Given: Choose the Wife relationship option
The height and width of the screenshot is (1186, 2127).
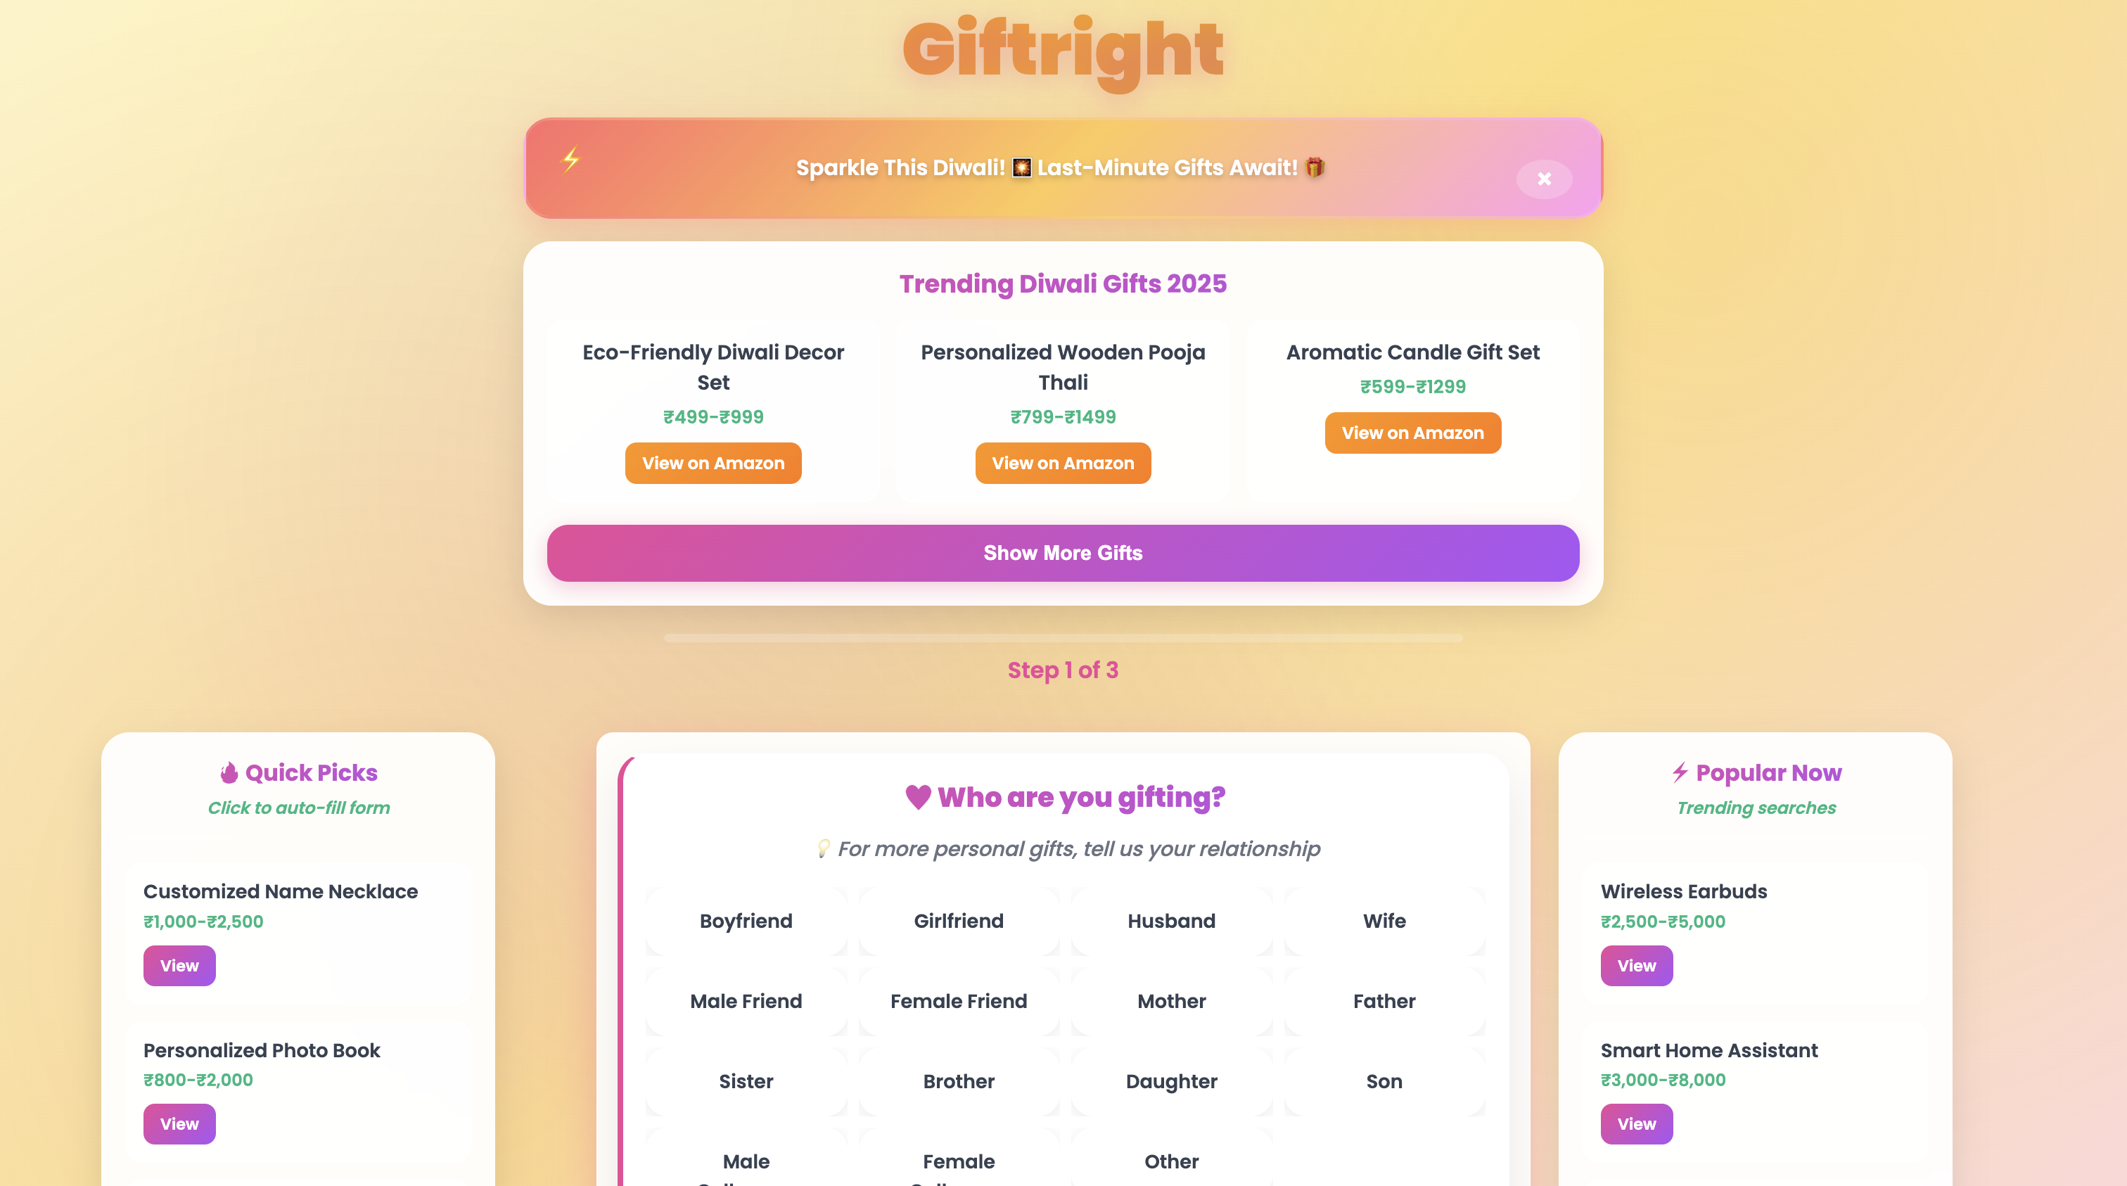Looking at the screenshot, I should (1384, 921).
